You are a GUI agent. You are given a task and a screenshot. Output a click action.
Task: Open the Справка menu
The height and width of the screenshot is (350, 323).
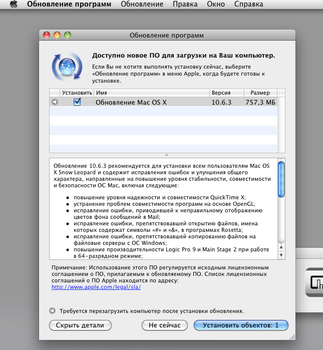(x=249, y=4)
